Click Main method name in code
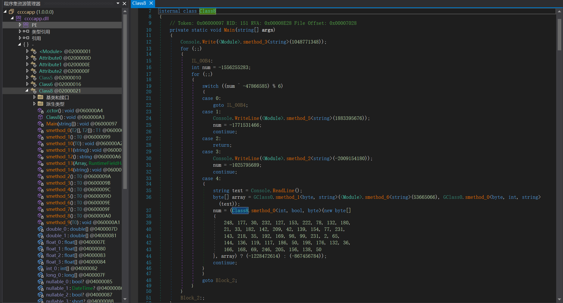The width and height of the screenshot is (563, 303). point(229,30)
